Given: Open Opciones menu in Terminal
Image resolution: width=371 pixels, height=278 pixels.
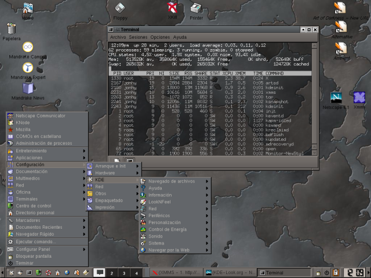Looking at the screenshot, I should [x=160, y=37].
